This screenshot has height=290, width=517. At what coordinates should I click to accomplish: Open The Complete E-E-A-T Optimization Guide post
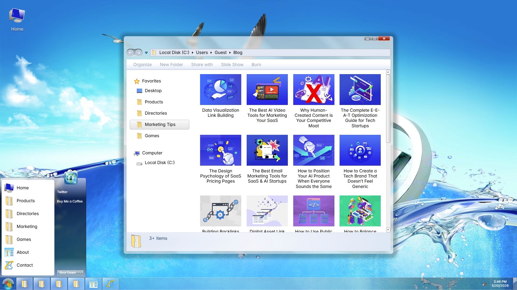(360, 101)
